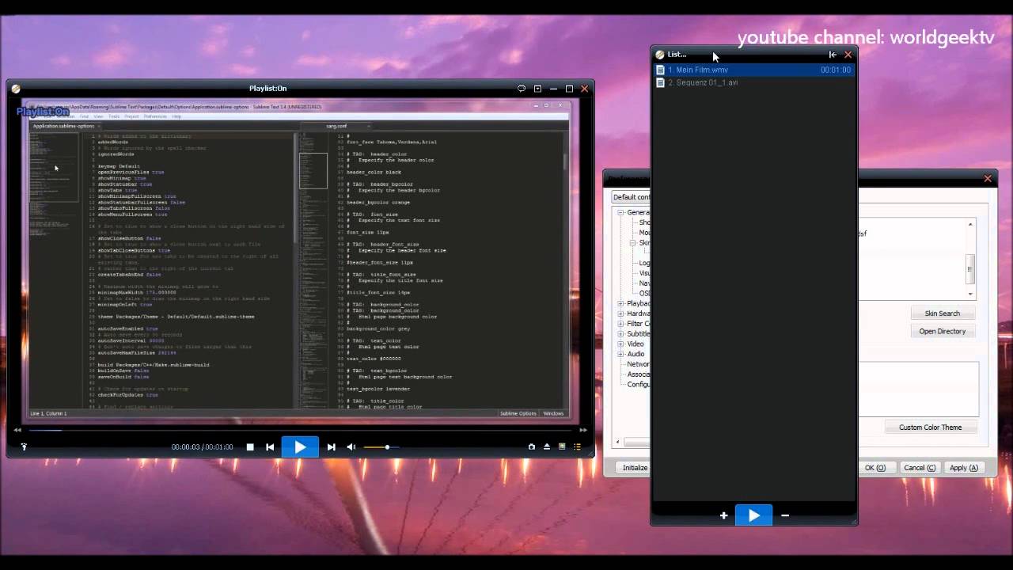Click the eject/open file icon
The width and height of the screenshot is (1013, 570).
[x=547, y=447]
